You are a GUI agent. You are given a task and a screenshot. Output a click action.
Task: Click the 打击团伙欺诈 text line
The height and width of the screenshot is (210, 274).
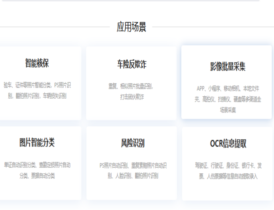(132, 97)
